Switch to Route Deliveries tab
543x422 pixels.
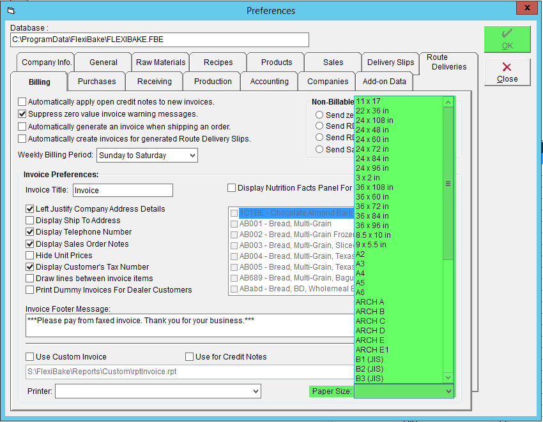click(449, 62)
